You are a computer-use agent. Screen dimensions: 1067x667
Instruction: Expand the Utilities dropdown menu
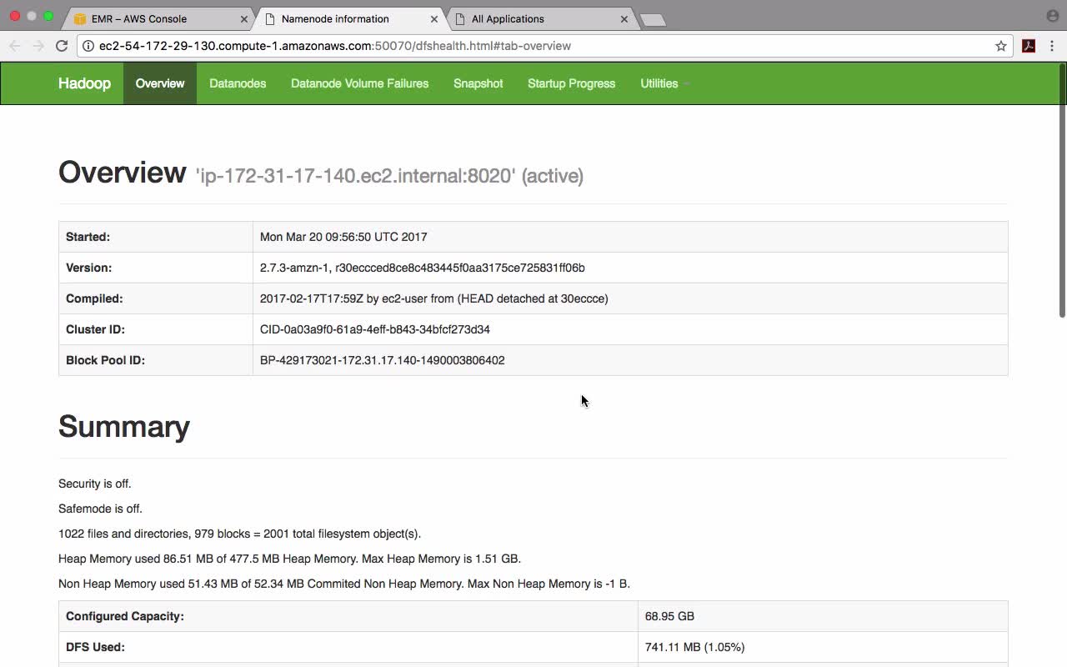tap(664, 83)
